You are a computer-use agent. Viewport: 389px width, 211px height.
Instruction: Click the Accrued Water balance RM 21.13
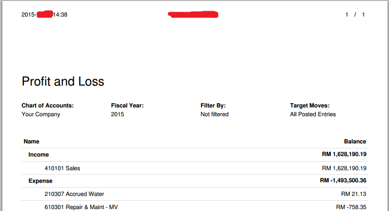[x=354, y=194]
